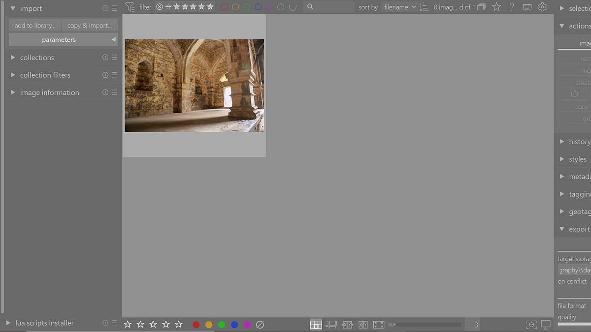
Task: Expand the collections module
Action: [x=13, y=58]
